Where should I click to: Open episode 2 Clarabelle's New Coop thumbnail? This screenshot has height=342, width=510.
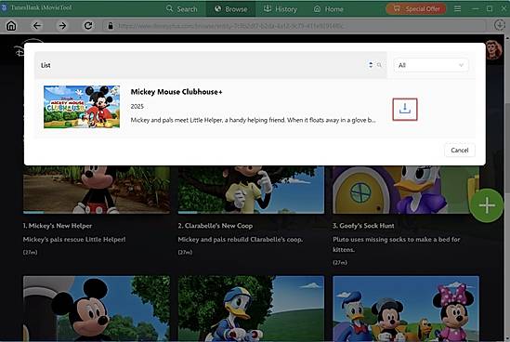(x=251, y=190)
